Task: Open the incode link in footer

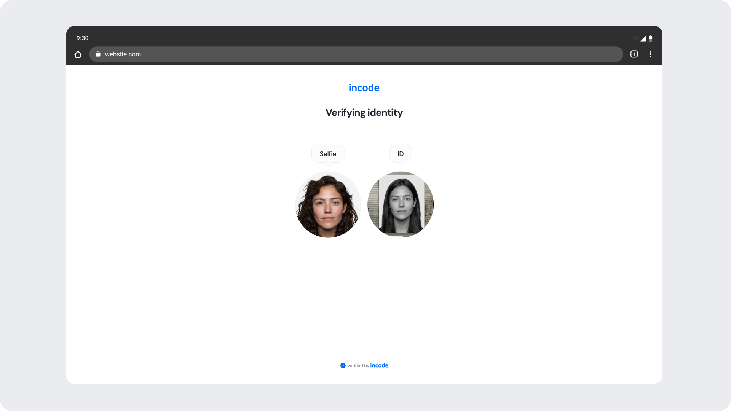Action: click(x=379, y=365)
